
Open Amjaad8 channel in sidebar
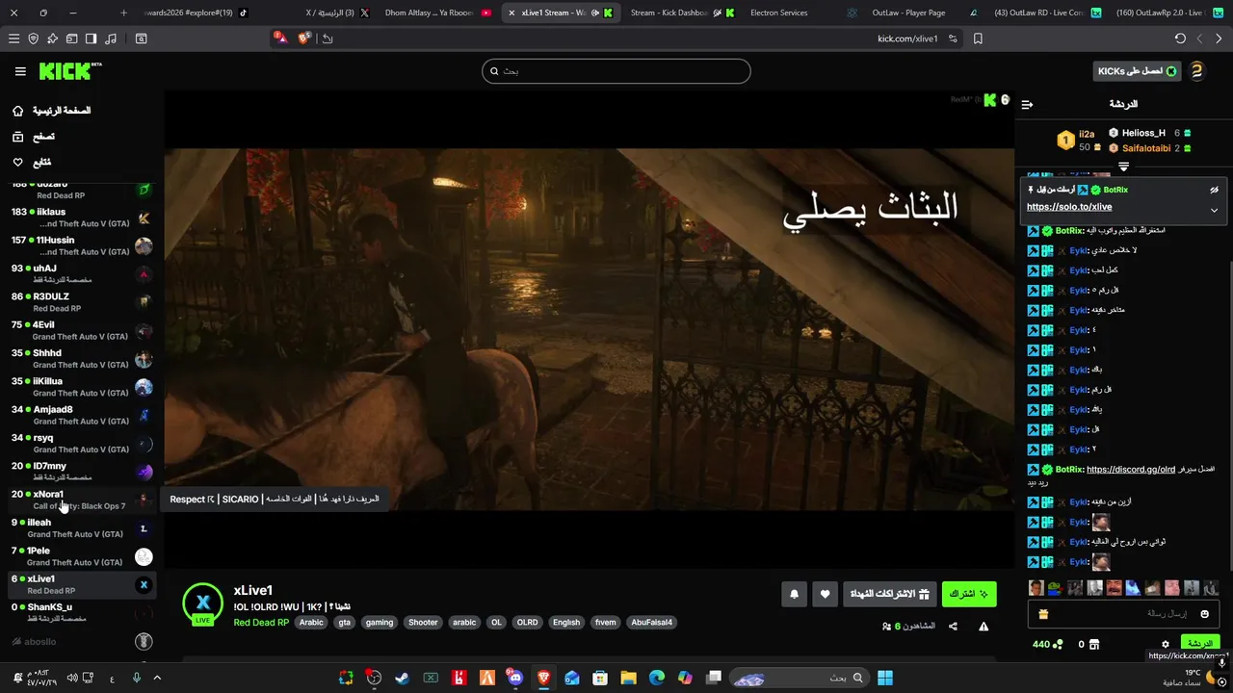pyautogui.click(x=81, y=415)
